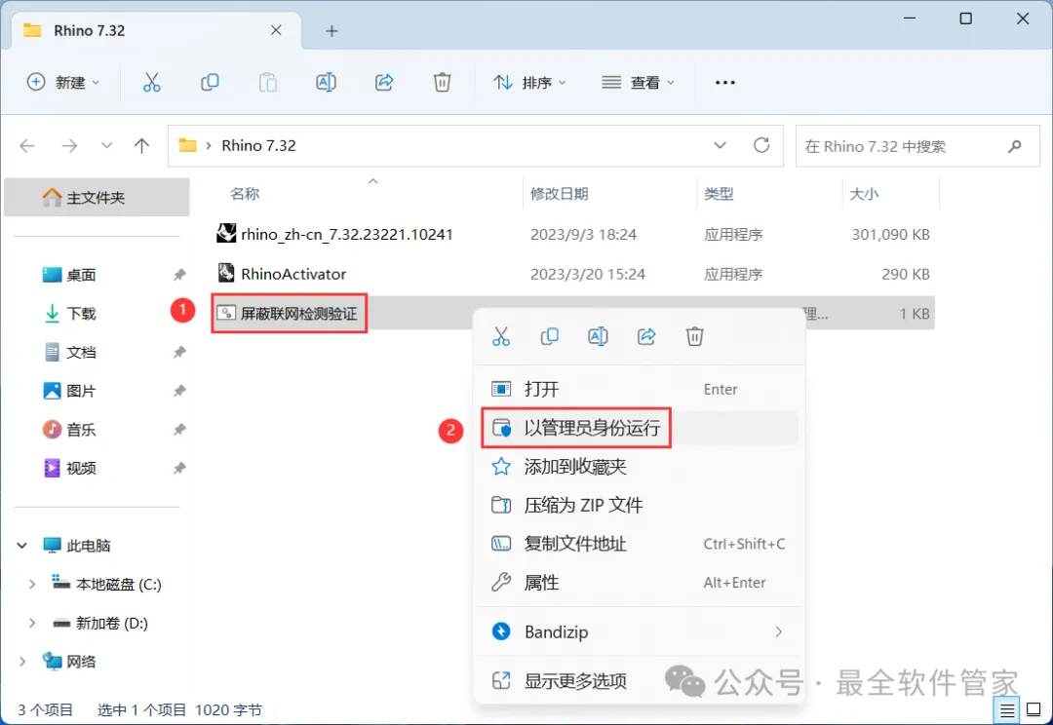
Task: Unpin 桌面 from quick access
Action: [x=179, y=275]
